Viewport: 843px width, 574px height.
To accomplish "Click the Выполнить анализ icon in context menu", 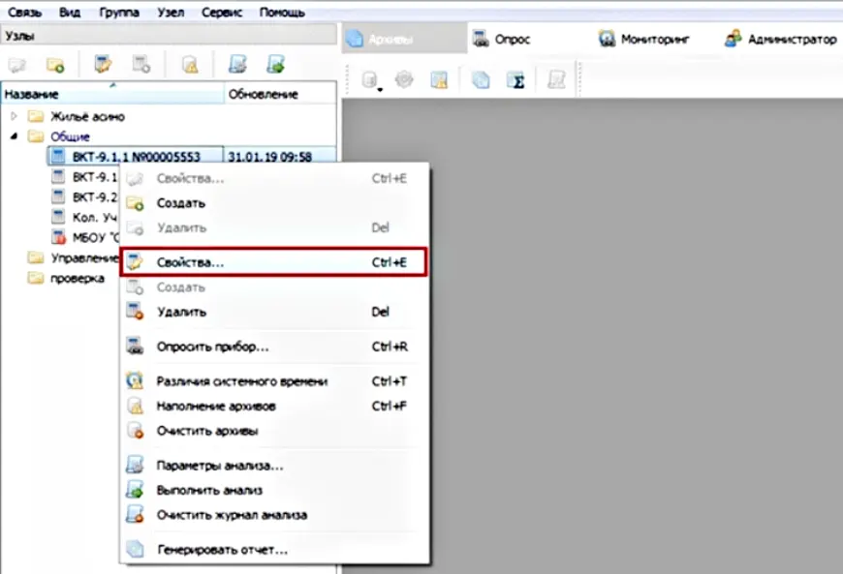I will point(136,491).
